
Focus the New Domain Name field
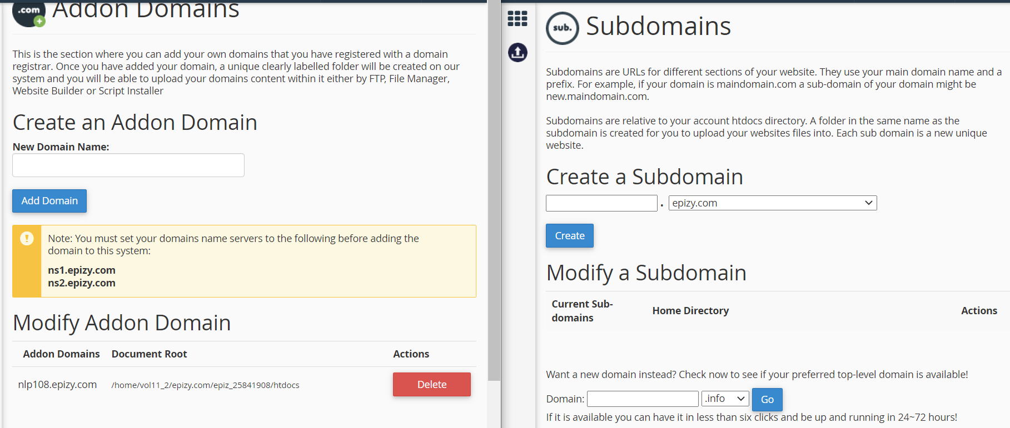tap(128, 165)
